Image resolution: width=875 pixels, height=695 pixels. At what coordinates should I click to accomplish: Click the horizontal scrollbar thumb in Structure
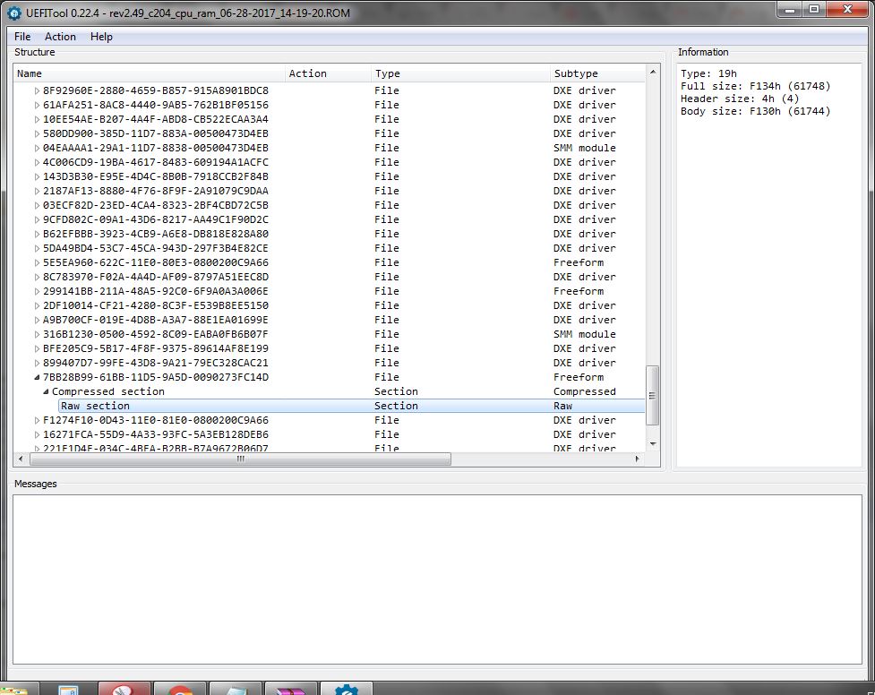click(x=241, y=459)
